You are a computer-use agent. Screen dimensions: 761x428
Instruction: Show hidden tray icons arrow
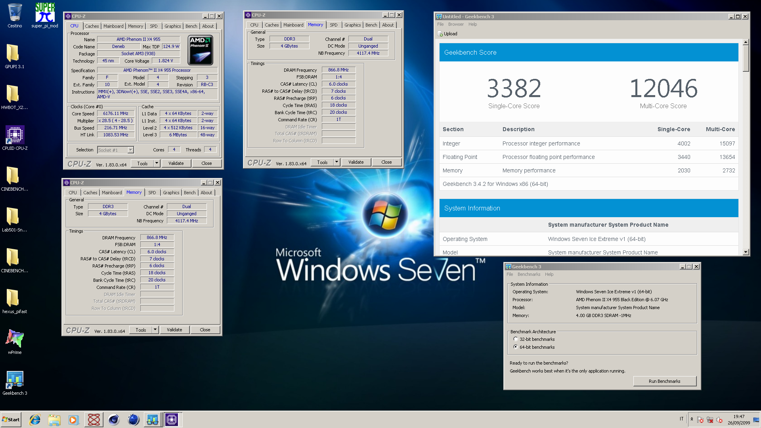pos(692,419)
